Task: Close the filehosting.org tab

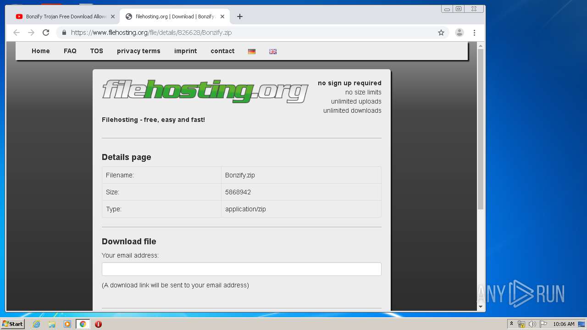Action: pyautogui.click(x=222, y=16)
